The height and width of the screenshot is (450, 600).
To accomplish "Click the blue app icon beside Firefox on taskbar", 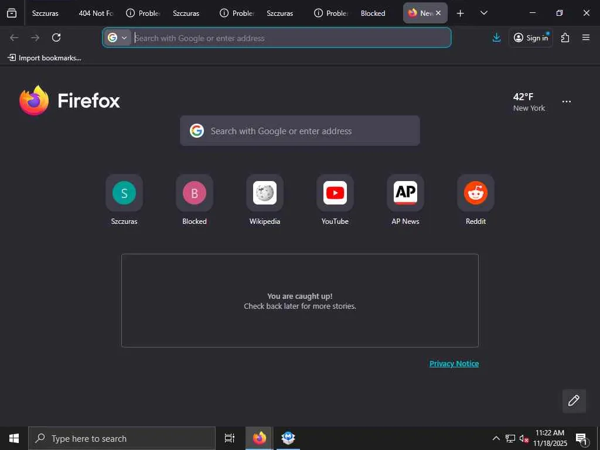I will [x=288, y=438].
